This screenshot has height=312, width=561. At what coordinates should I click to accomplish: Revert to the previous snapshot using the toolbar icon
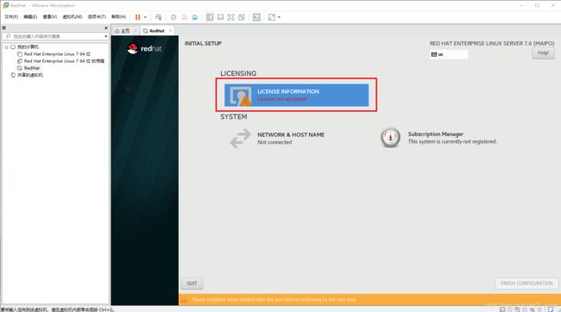[x=184, y=17]
